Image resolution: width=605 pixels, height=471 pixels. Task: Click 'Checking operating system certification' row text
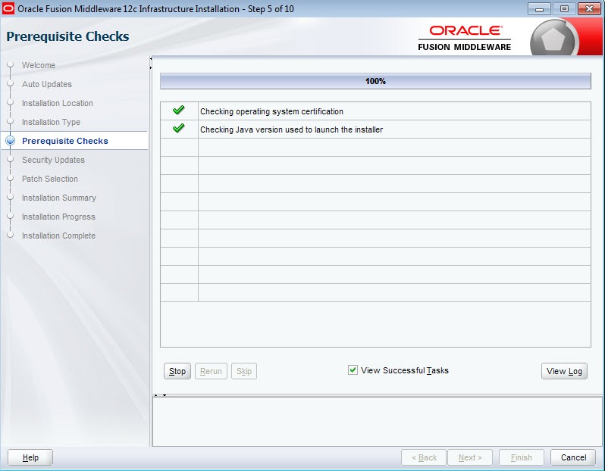[x=271, y=111]
